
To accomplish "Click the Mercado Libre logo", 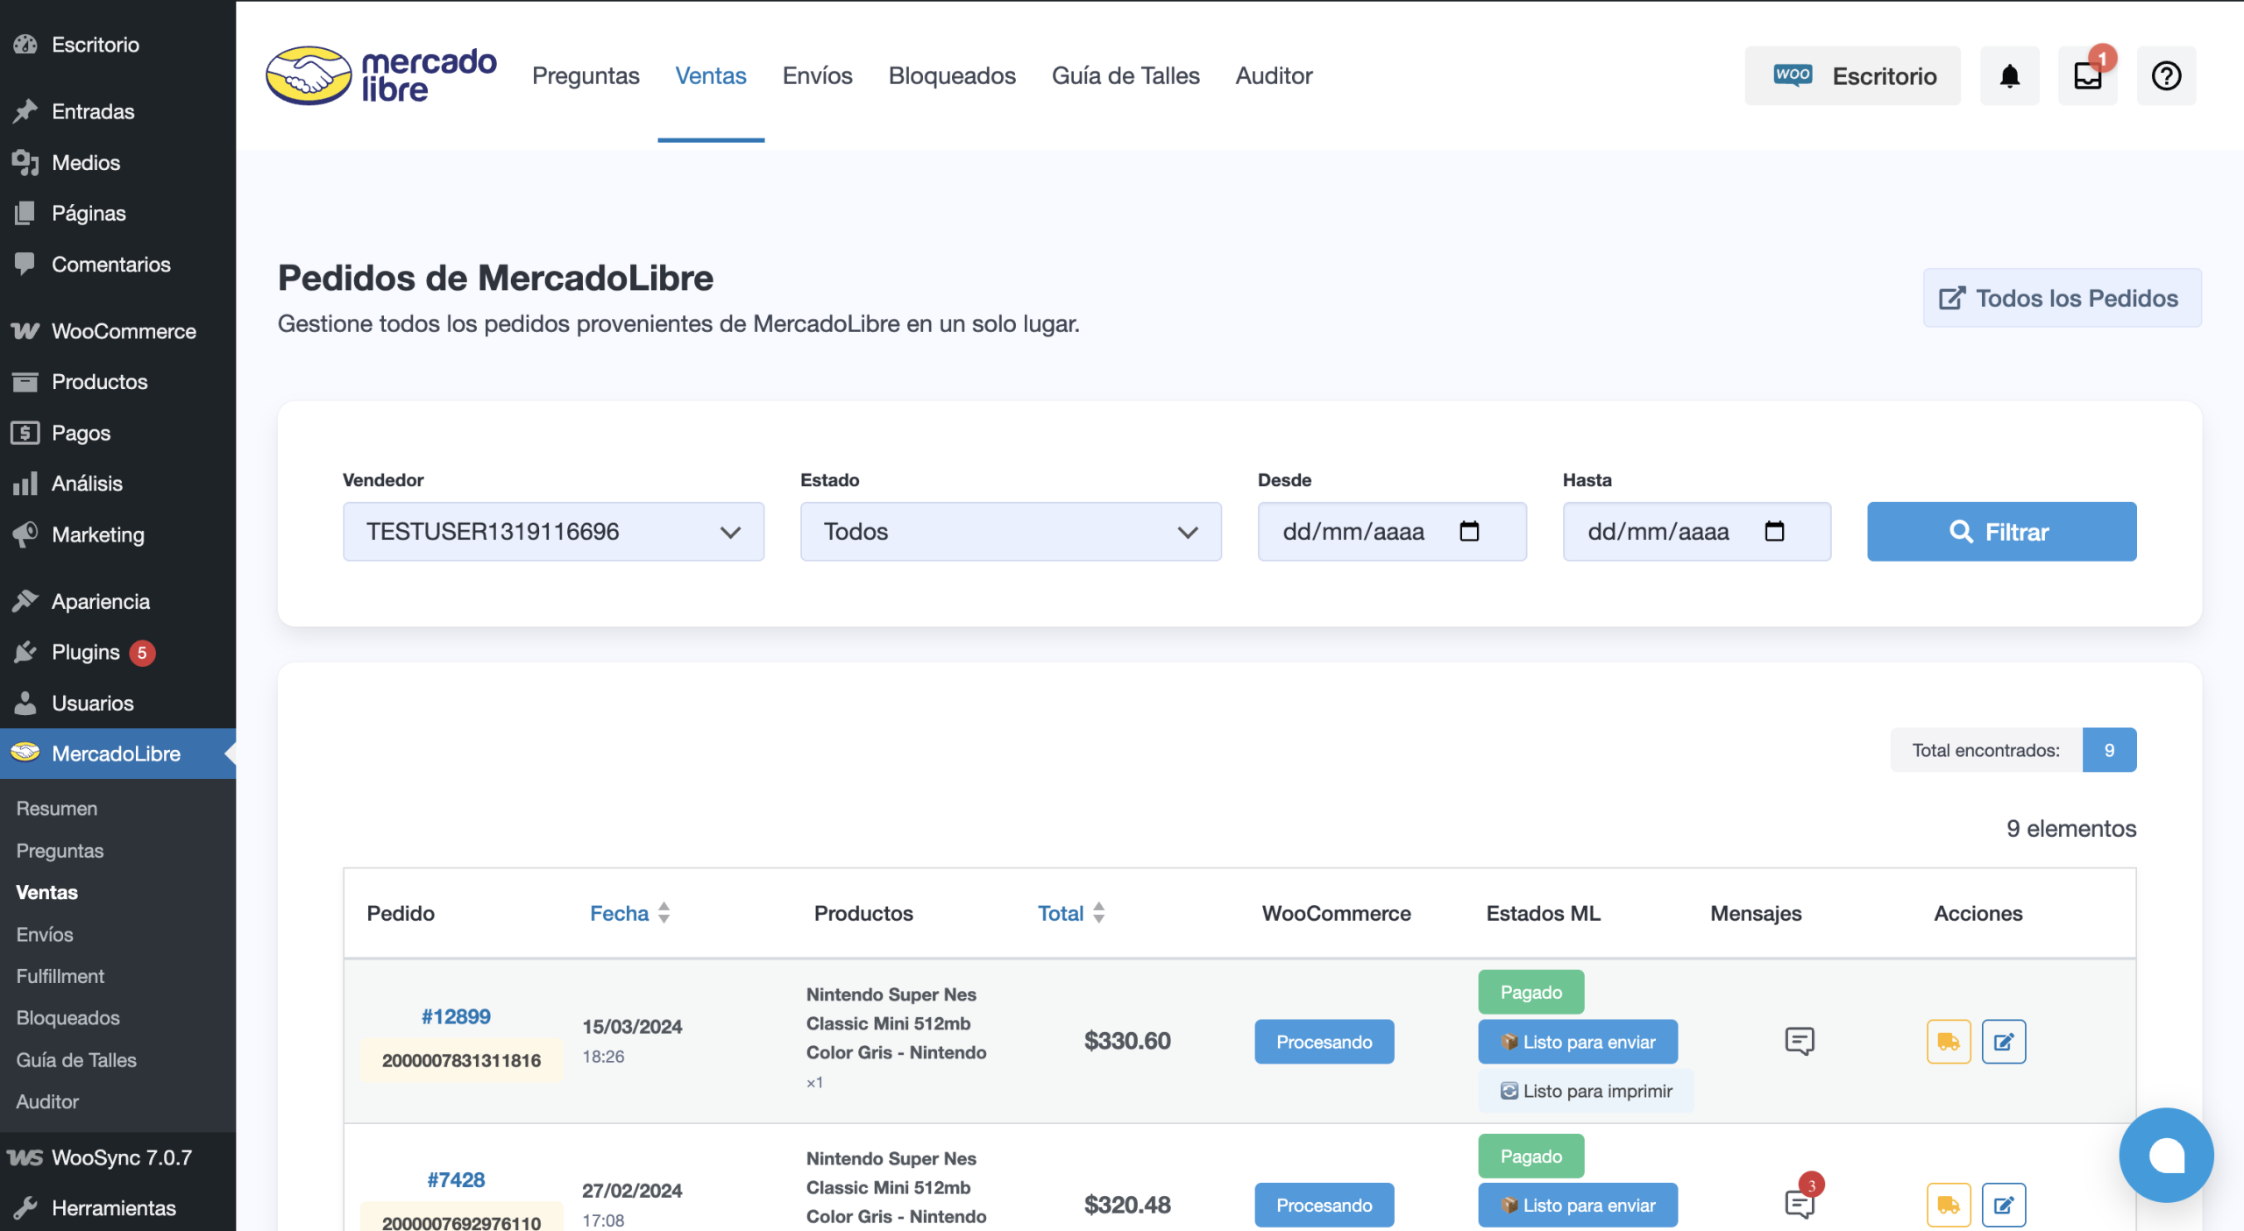I will pos(381,76).
